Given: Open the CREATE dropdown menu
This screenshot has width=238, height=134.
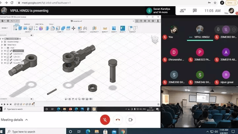Looking at the screenshot, I should click(x=28, y=32).
